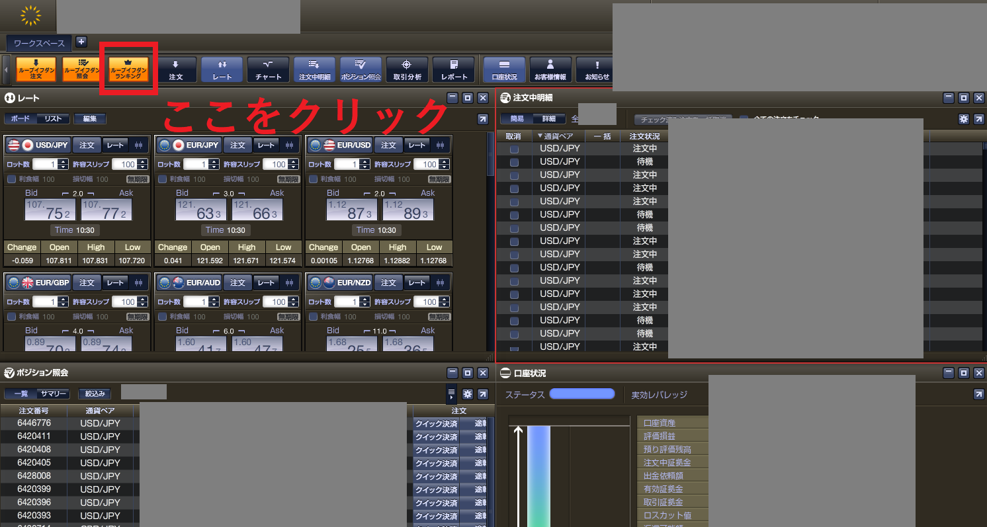Switch rate panel to リスト view
987x527 pixels.
pyautogui.click(x=53, y=119)
